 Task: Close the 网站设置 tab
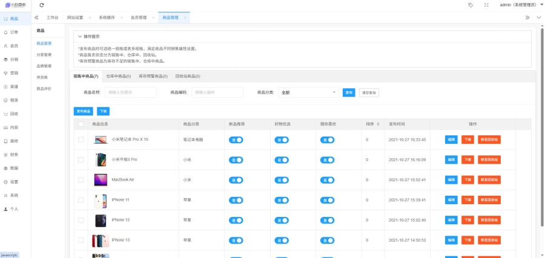(90, 18)
